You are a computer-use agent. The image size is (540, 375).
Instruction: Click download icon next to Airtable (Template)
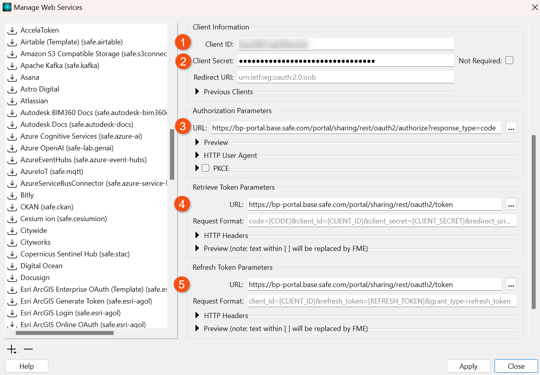point(12,42)
